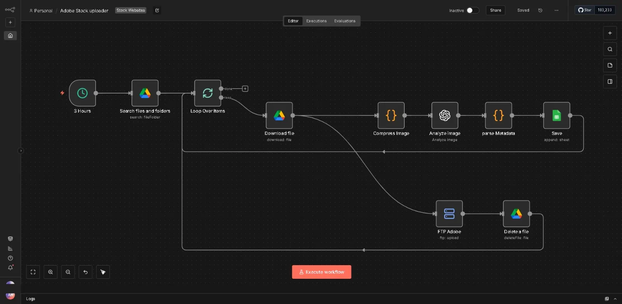Click the fit-to-view canvas icon
The width and height of the screenshot is (622, 304).
pos(33,272)
